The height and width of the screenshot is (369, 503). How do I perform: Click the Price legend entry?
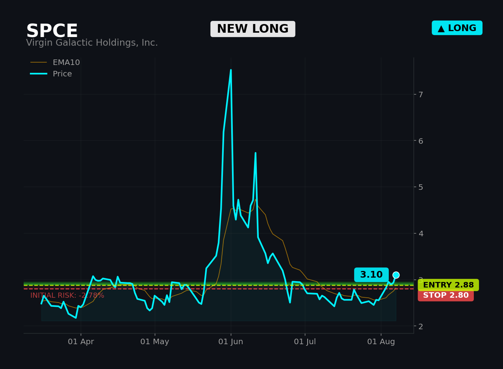51,74
